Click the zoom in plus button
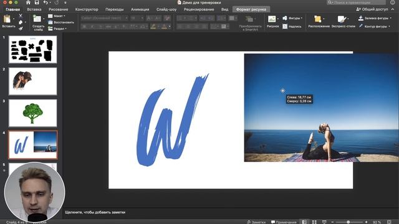 367,222
